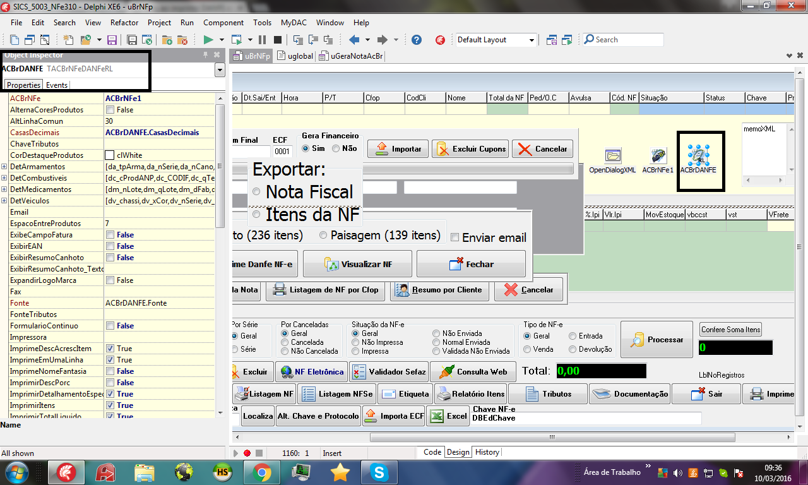Viewport: 808px width, 485px height.
Task: Click the Processar button
Action: [x=656, y=340]
